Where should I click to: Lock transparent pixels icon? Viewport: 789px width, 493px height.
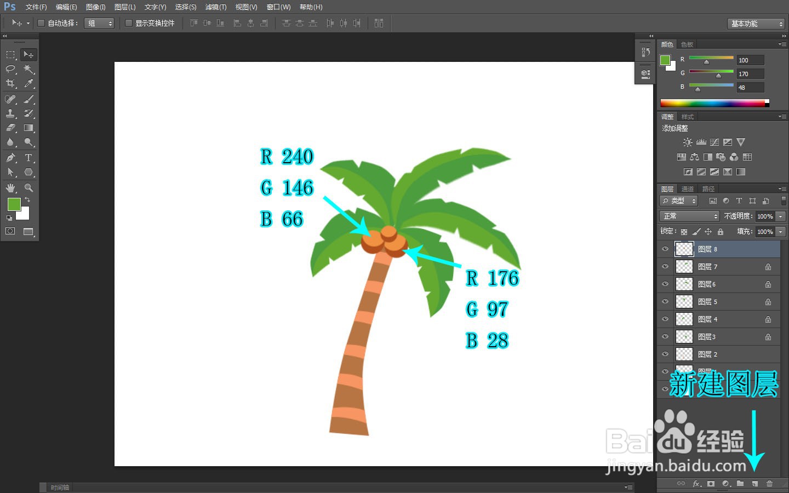[684, 232]
